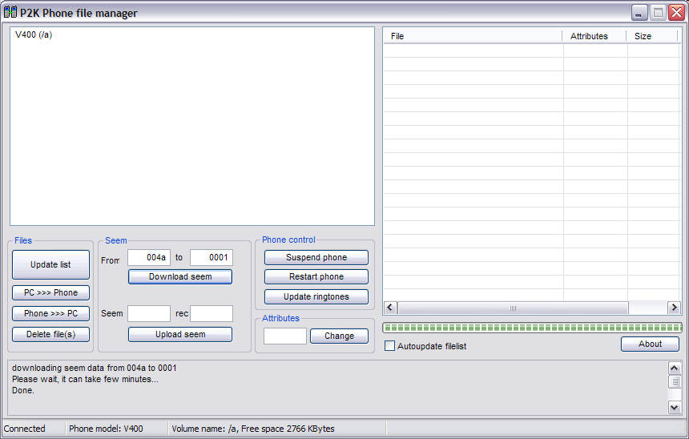Viewport: 689px width, 439px height.
Task: Click the Phone >>> PC download button
Action: (50, 314)
